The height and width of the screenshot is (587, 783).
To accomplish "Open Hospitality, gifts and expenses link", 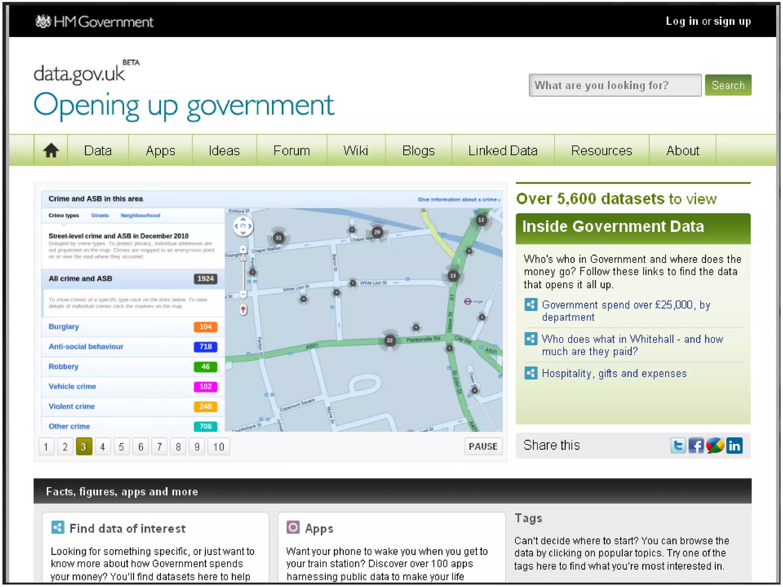I will tap(614, 373).
